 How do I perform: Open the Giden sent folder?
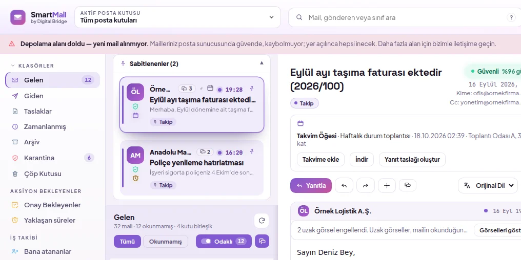point(52,96)
